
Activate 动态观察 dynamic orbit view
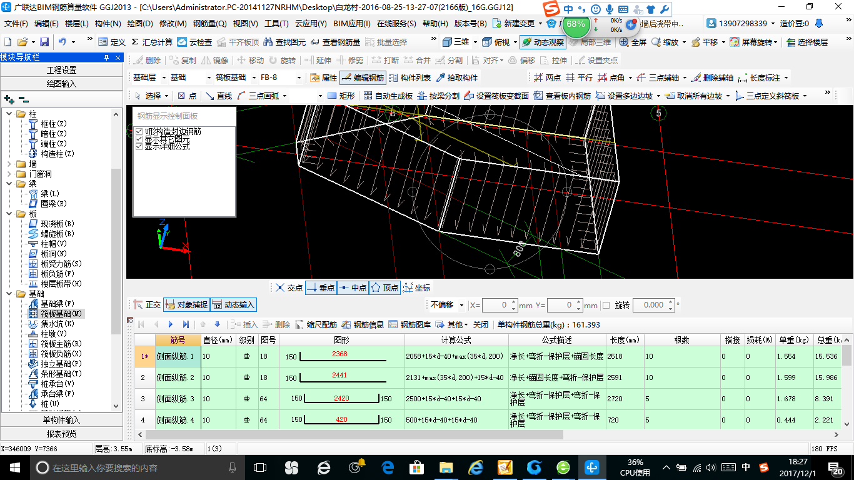543,42
